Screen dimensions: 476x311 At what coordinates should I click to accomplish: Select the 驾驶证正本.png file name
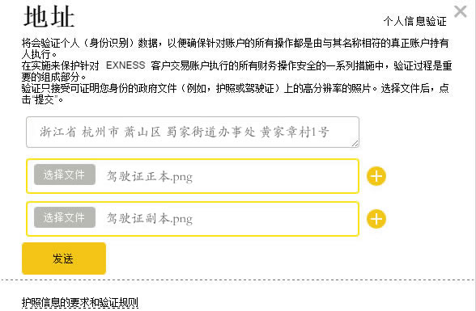(x=149, y=176)
